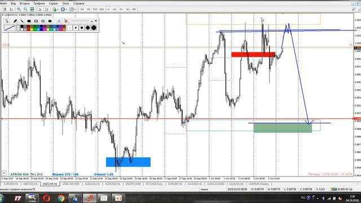
Task: Open the chart templates icon dropdown
Action: pyautogui.click(x=73, y=9)
